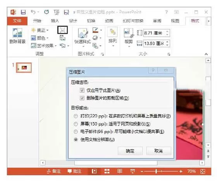Select E-mail (96 ppi) radio option
The image size is (217, 181).
tap(76, 132)
